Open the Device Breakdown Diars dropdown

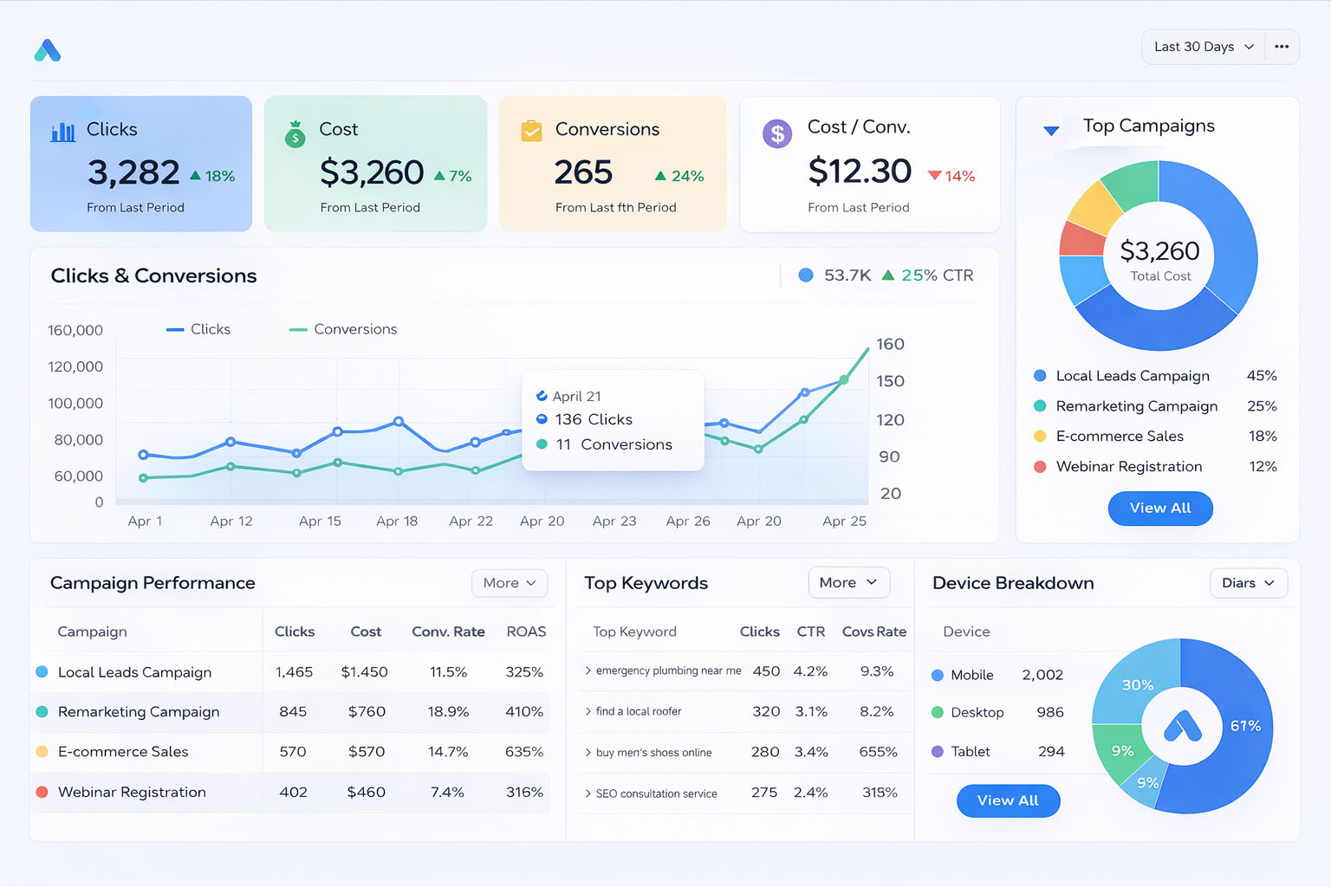1248,583
